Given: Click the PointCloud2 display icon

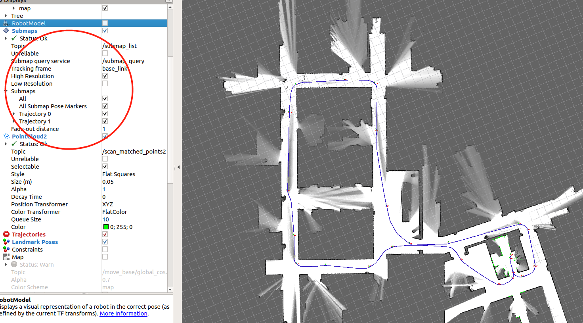Looking at the screenshot, I should tap(6, 136).
